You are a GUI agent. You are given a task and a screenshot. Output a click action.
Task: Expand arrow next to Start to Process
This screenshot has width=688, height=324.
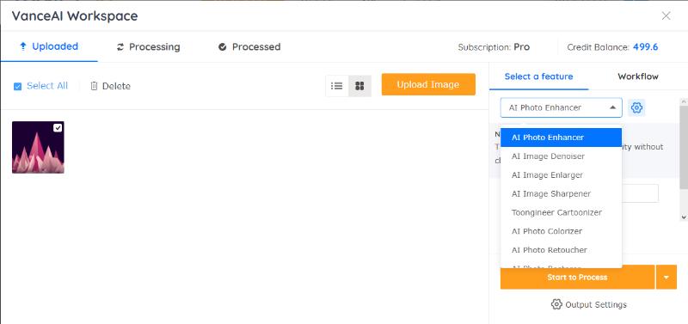(666, 277)
